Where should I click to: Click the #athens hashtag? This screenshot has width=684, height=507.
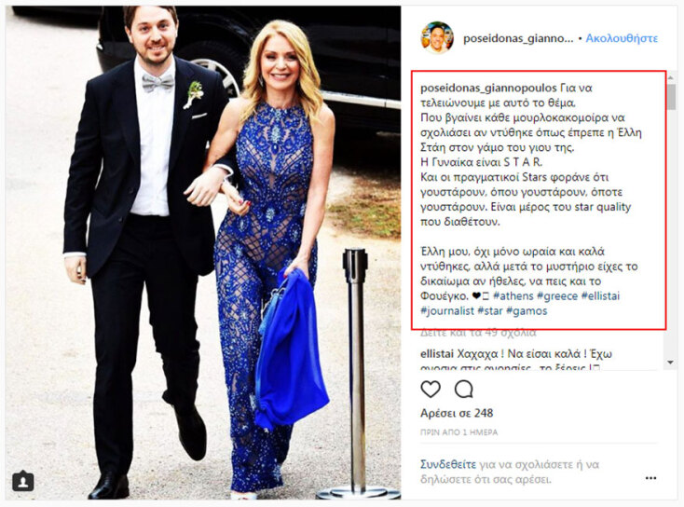[513, 295]
